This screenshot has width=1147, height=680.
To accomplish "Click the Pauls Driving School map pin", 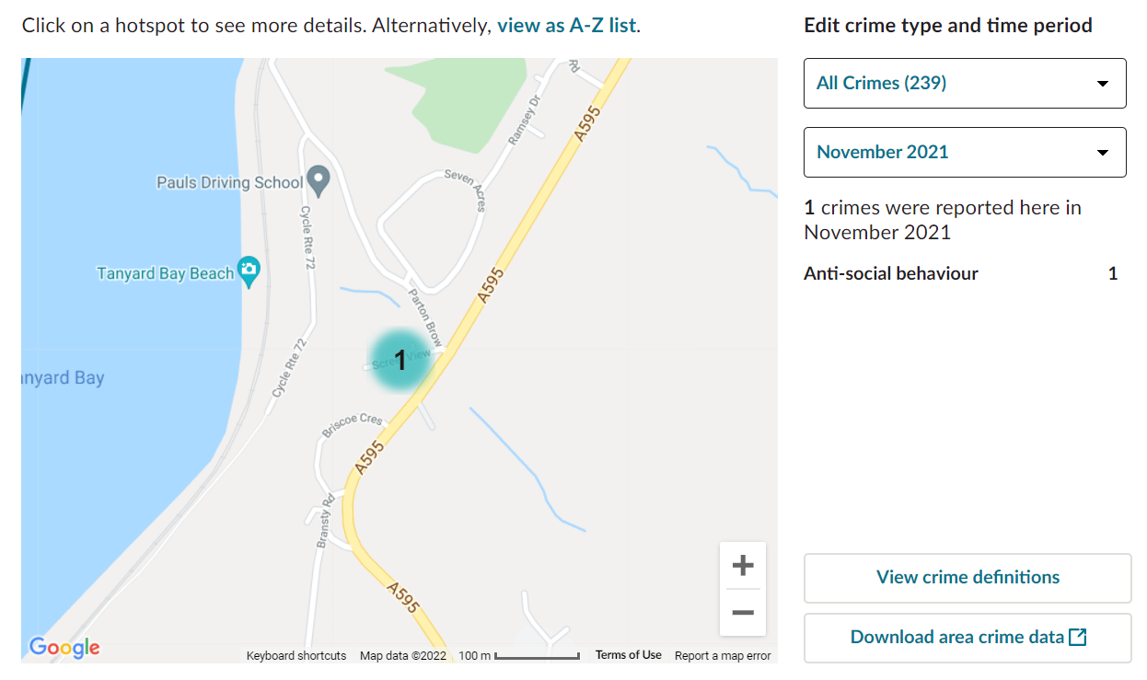I will coord(319,180).
